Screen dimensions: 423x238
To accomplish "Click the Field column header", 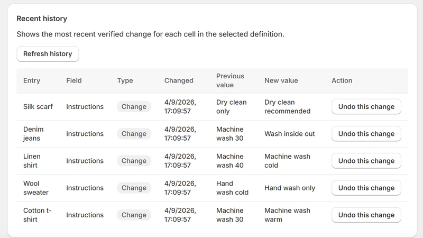I will (x=74, y=80).
